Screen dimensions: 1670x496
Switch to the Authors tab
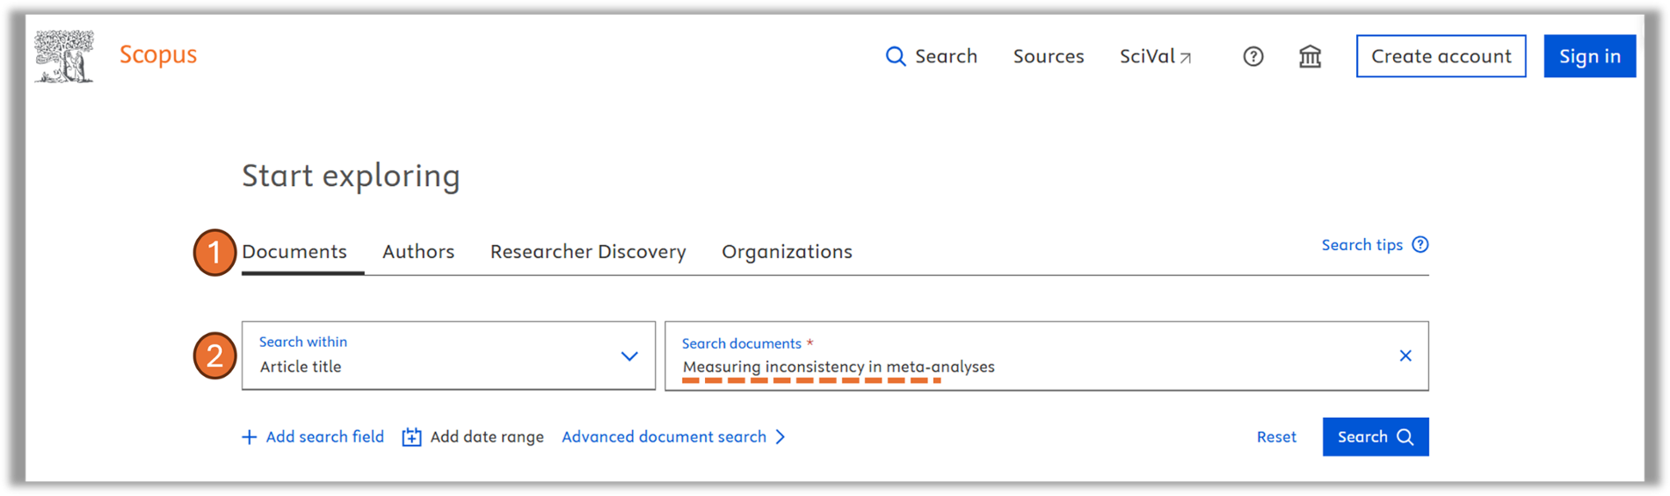[418, 252]
